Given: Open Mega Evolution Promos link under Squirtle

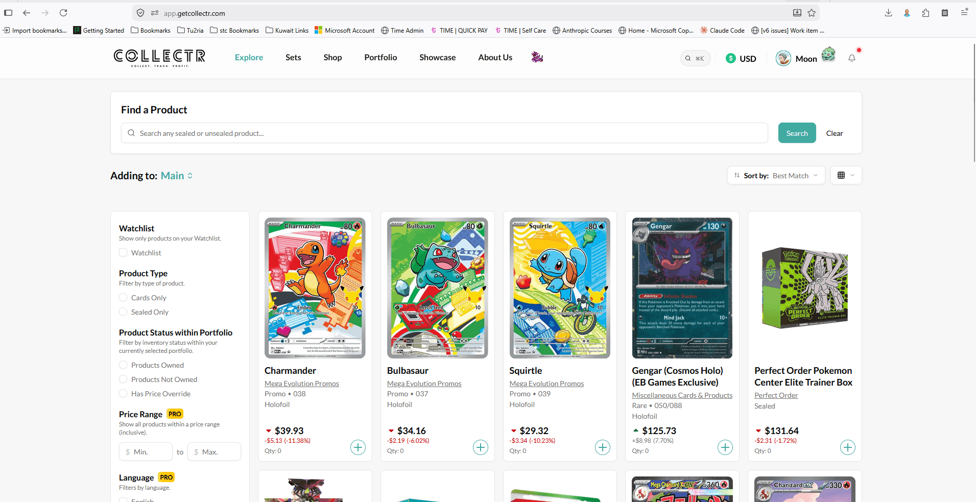Looking at the screenshot, I should 546,384.
